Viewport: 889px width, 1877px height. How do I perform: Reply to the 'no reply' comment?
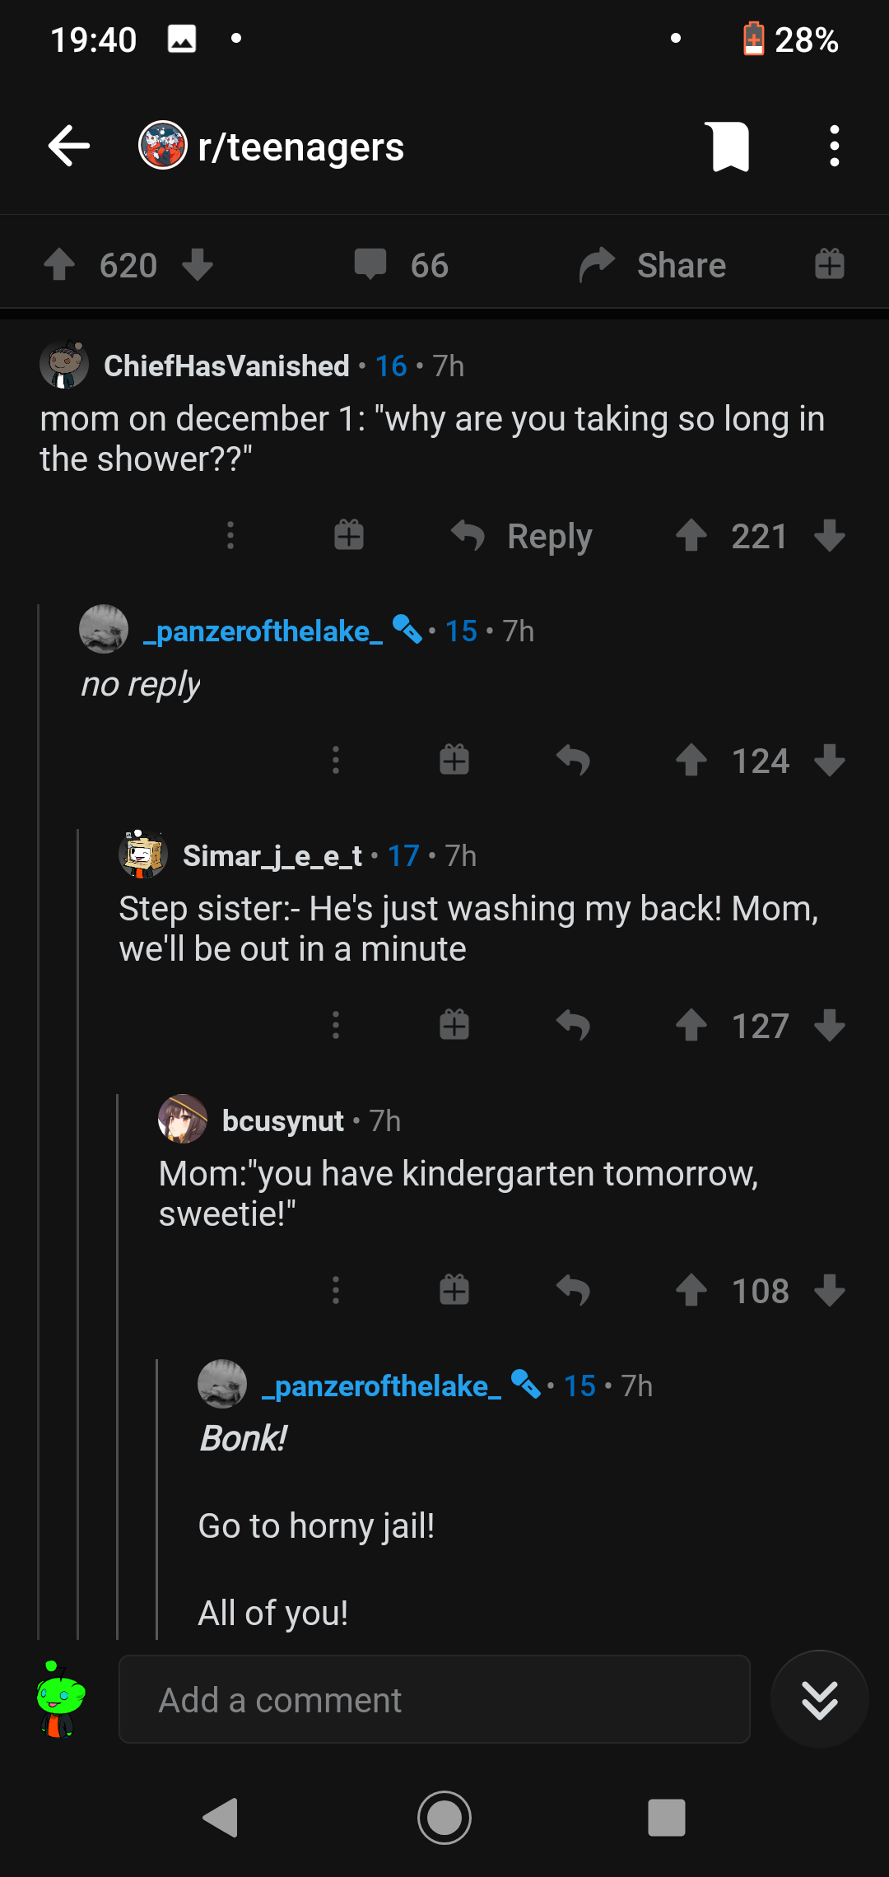coord(573,760)
